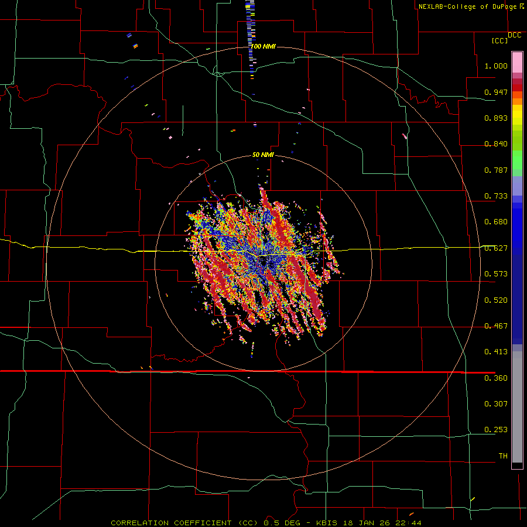Click the 0.840 legend value
The width and height of the screenshot is (527, 527).
pos(496,144)
